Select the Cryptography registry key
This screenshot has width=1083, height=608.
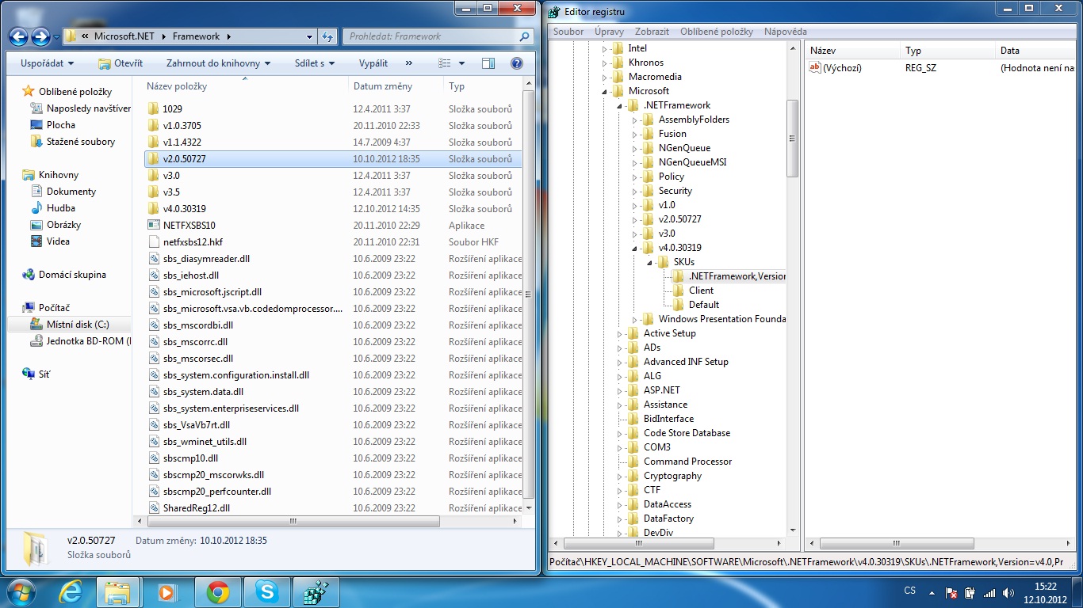point(672,476)
